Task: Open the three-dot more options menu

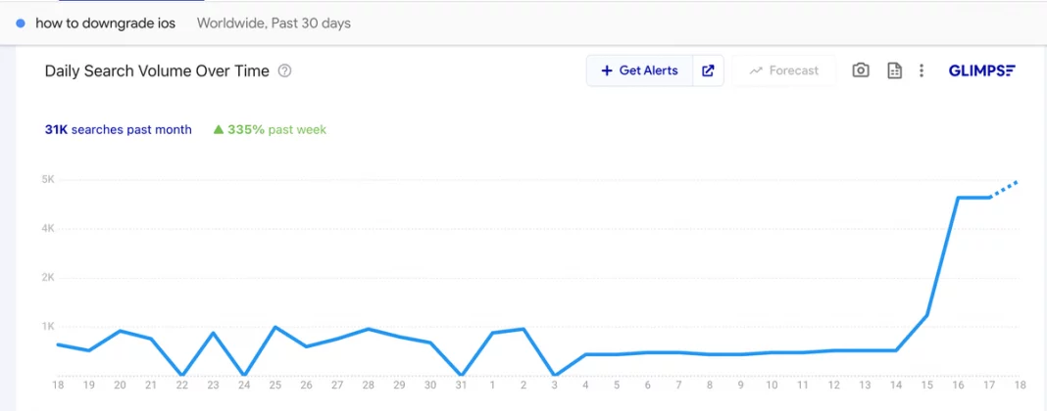Action: (922, 70)
